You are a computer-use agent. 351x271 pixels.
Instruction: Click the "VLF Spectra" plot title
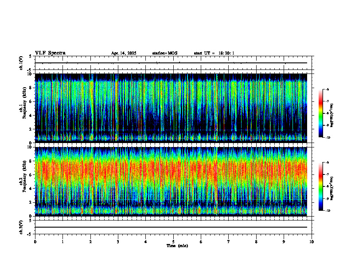[x=50, y=53]
